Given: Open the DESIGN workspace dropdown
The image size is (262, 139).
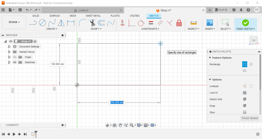Looking at the screenshot, I should coord(14,22).
